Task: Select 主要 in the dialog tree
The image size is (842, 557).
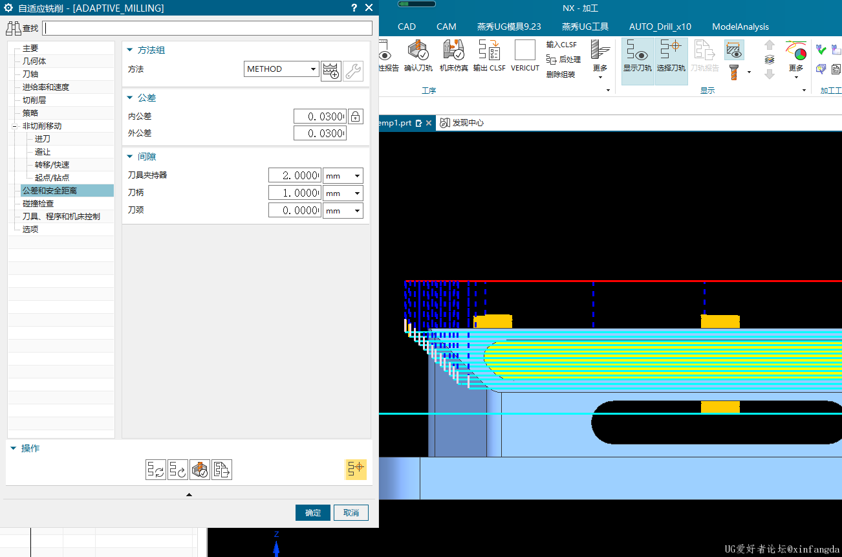Action: coord(30,49)
